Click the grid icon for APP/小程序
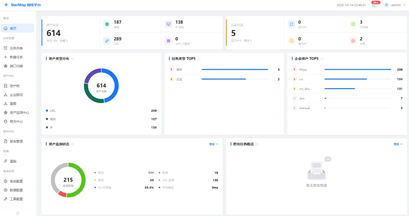The image size is (409, 216). (169, 41)
